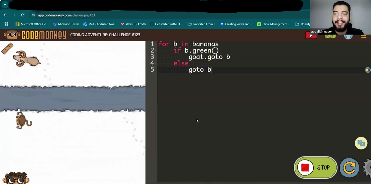Click the red video icon in header
This screenshot has height=184, width=371.
tap(311, 35)
